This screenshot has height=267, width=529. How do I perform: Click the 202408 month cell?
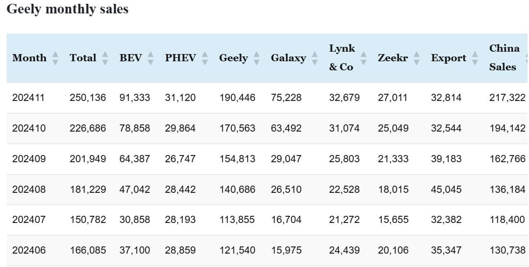(x=28, y=189)
